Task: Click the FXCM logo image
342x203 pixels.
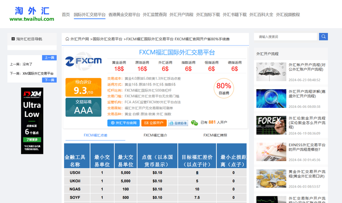Action: click(x=83, y=61)
